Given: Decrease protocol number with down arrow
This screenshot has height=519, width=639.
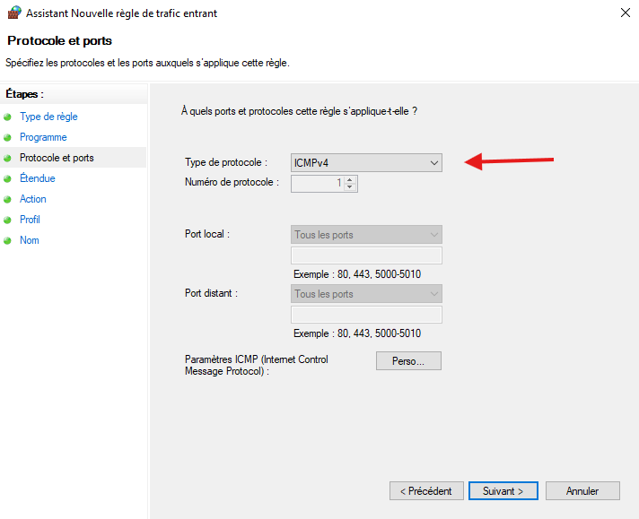Looking at the screenshot, I should point(350,186).
